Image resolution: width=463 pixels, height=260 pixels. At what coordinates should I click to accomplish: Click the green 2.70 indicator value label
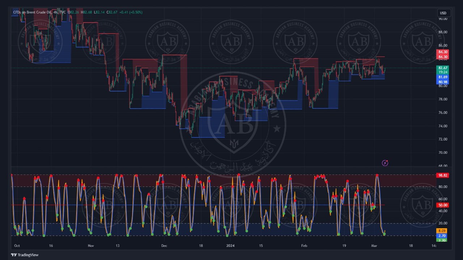point(442,240)
